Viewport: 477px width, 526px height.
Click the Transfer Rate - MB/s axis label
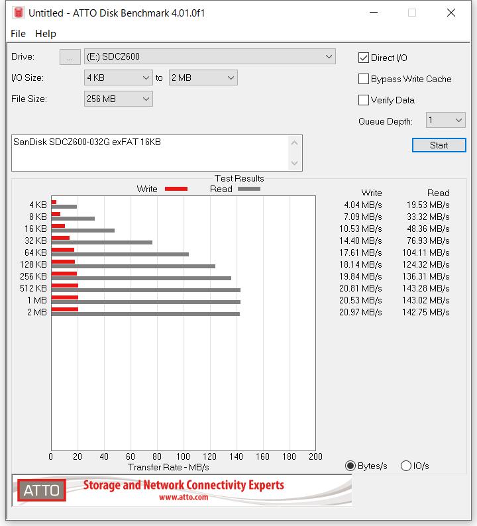pos(168,467)
